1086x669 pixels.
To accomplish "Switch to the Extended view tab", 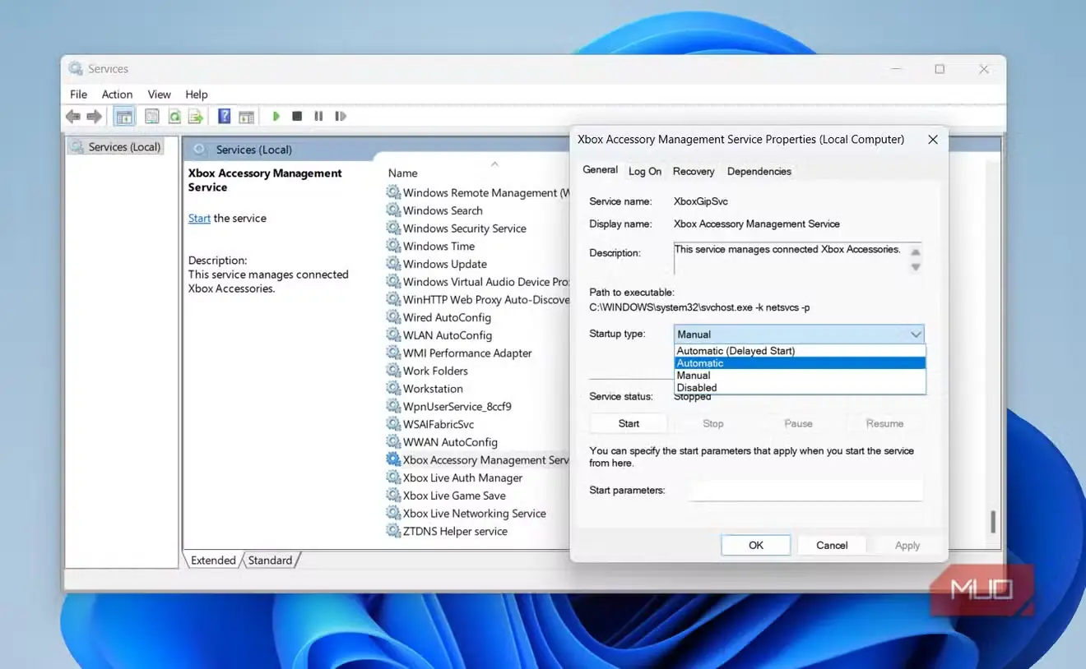I will click(213, 561).
